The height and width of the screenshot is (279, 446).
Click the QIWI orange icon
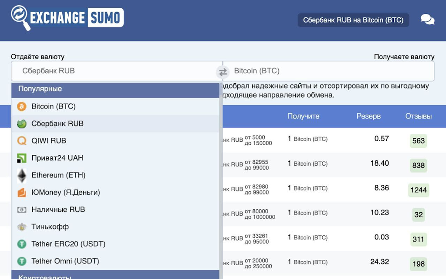coord(22,141)
